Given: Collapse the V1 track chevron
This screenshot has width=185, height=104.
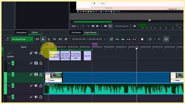Looking at the screenshot, I should click(9, 75).
